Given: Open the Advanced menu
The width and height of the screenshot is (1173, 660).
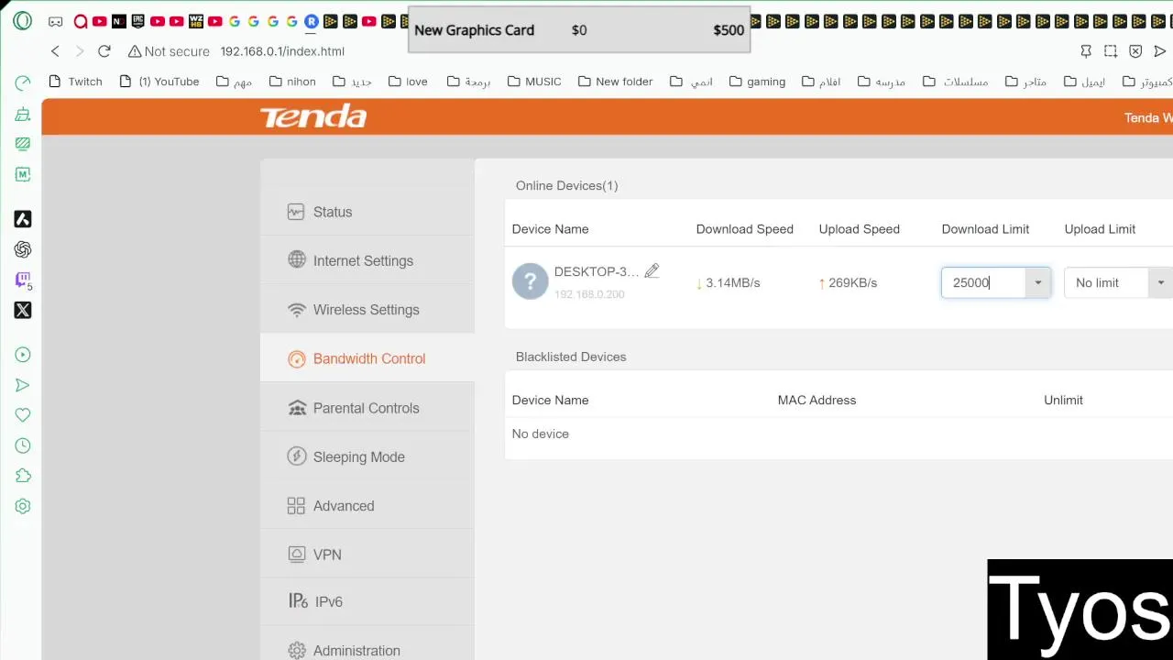Looking at the screenshot, I should pyautogui.click(x=367, y=506).
